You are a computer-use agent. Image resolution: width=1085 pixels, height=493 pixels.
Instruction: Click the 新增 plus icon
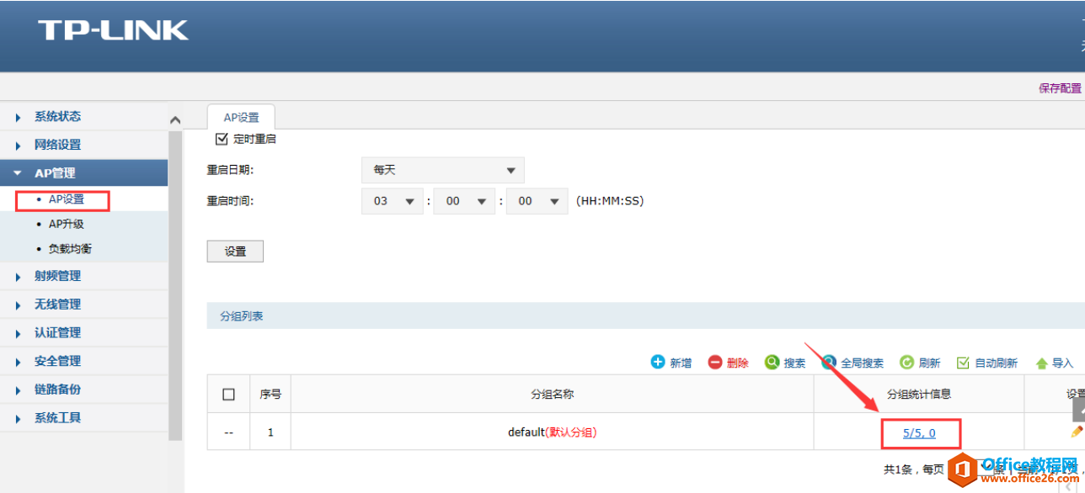tap(658, 362)
